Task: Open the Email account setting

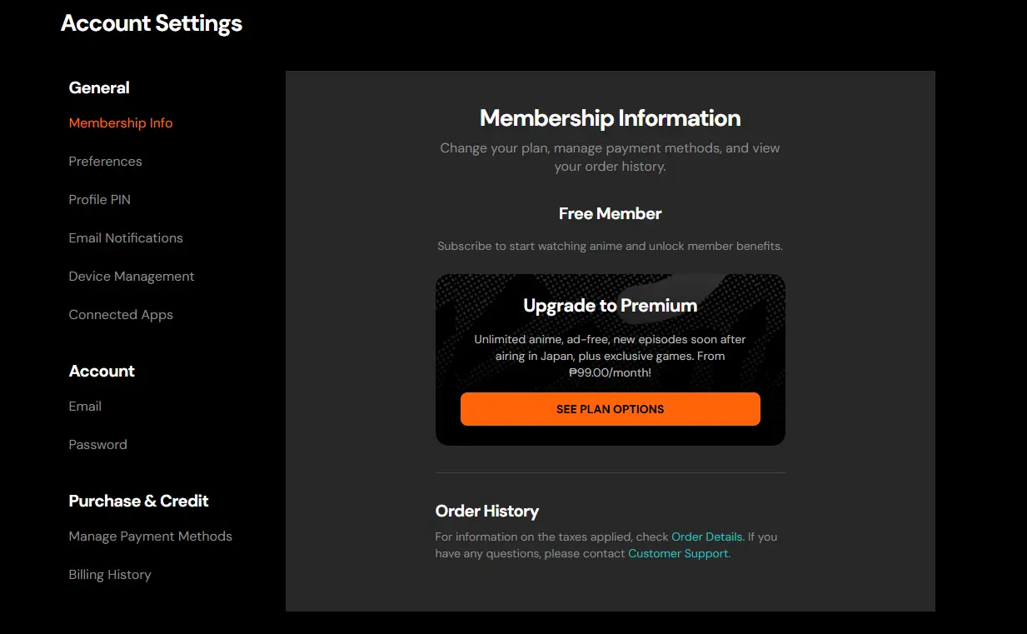Action: tap(85, 406)
